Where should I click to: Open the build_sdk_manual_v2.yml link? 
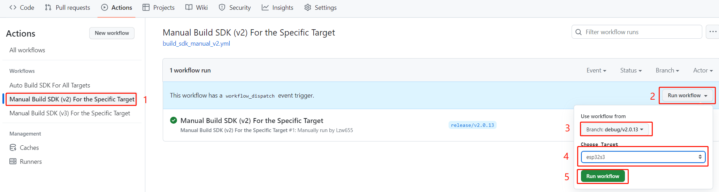196,44
